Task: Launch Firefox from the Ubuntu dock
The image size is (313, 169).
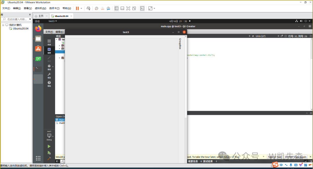Action: 38,29
